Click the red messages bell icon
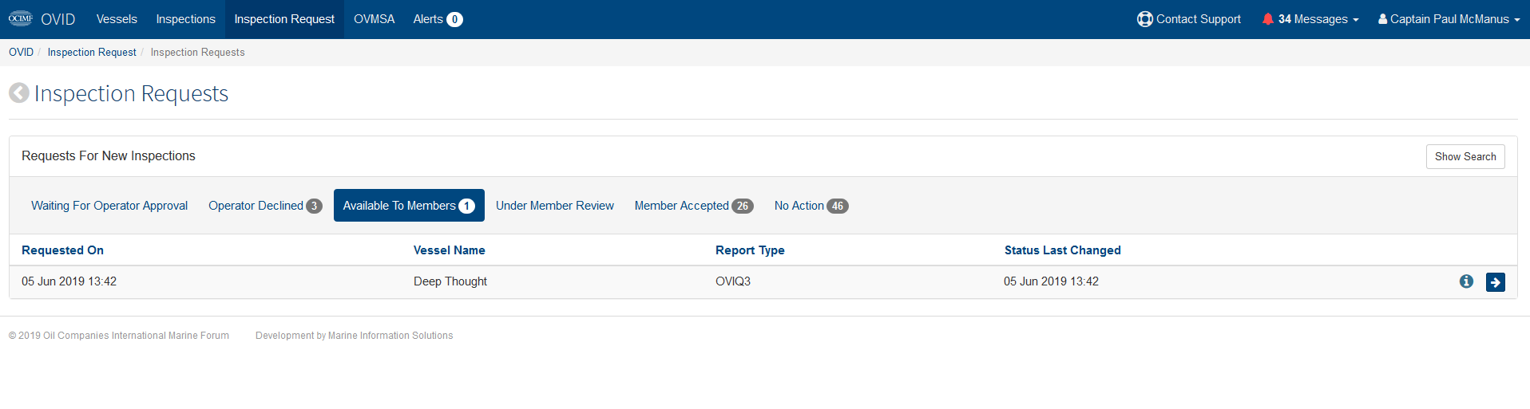 [1267, 19]
